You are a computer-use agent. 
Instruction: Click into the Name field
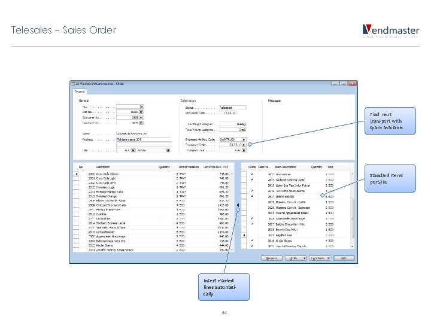pyautogui.click(x=144, y=134)
